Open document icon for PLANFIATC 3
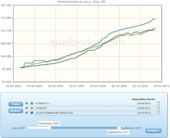 point(158,103)
